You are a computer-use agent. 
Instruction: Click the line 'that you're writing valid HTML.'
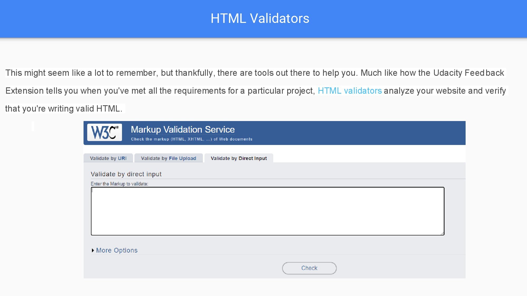point(64,109)
